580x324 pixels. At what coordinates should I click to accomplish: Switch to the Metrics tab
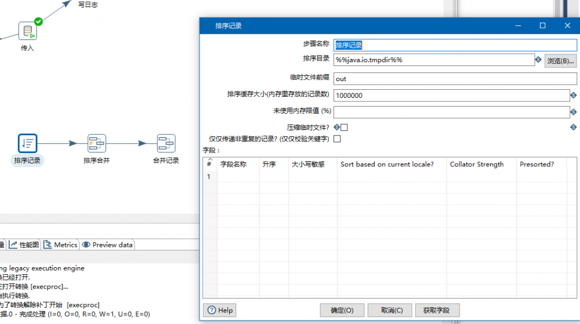pos(60,245)
